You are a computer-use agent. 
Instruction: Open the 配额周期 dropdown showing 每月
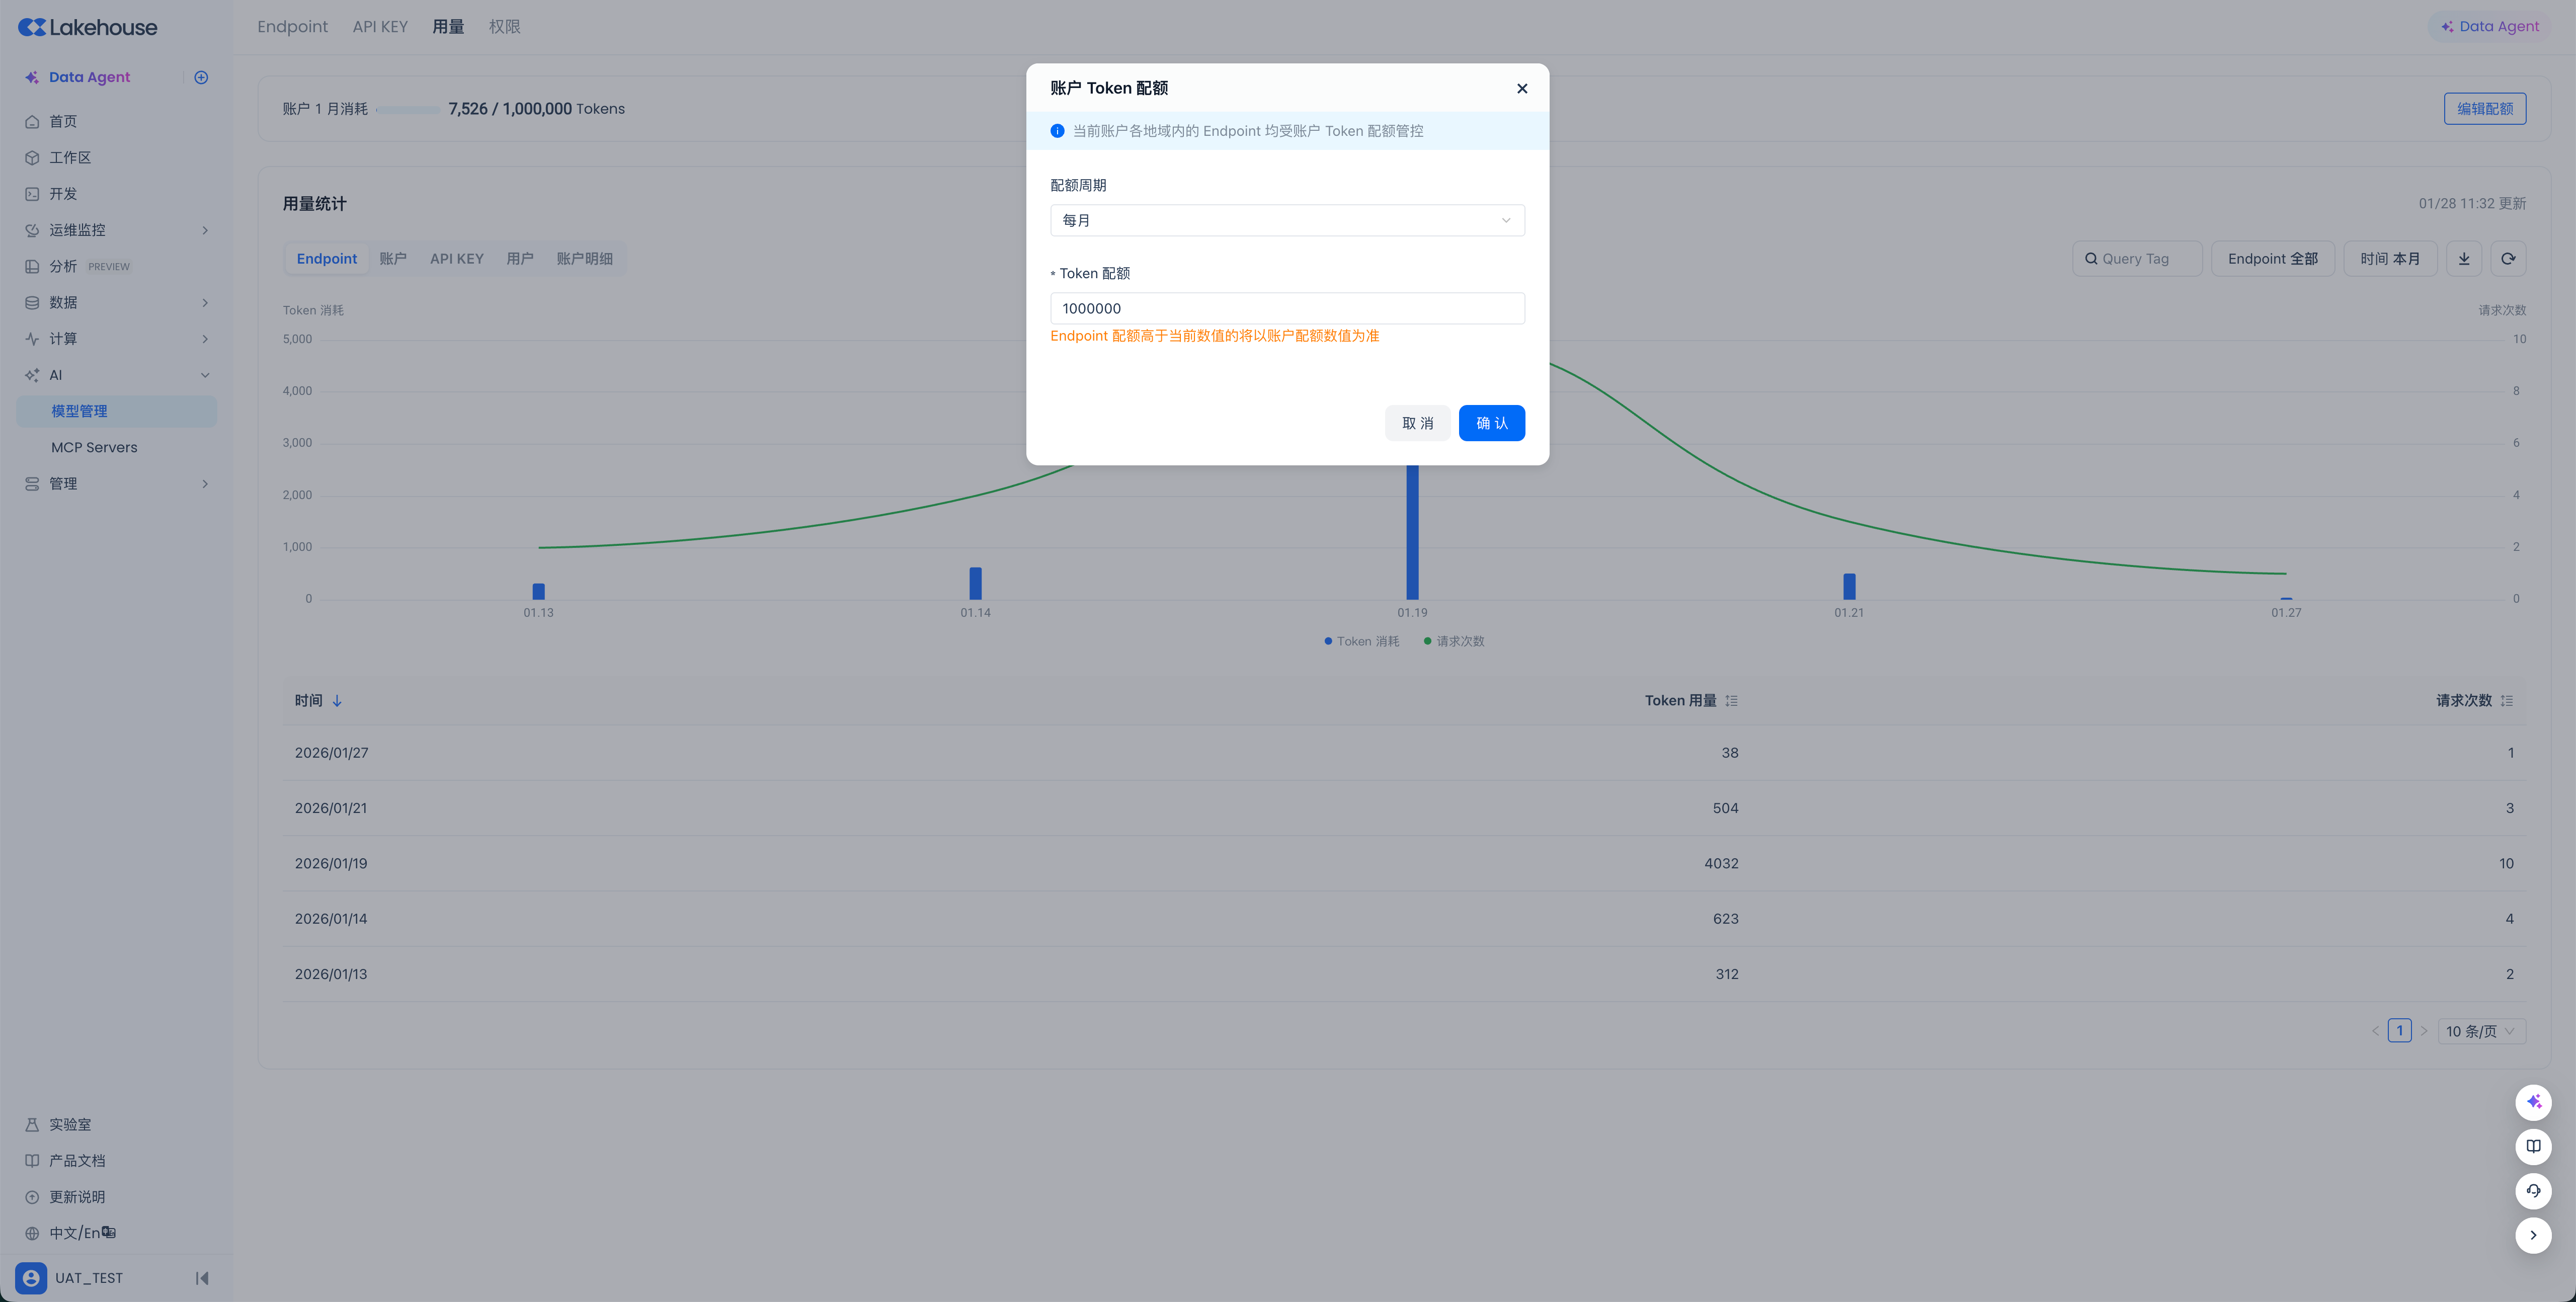(1286, 220)
